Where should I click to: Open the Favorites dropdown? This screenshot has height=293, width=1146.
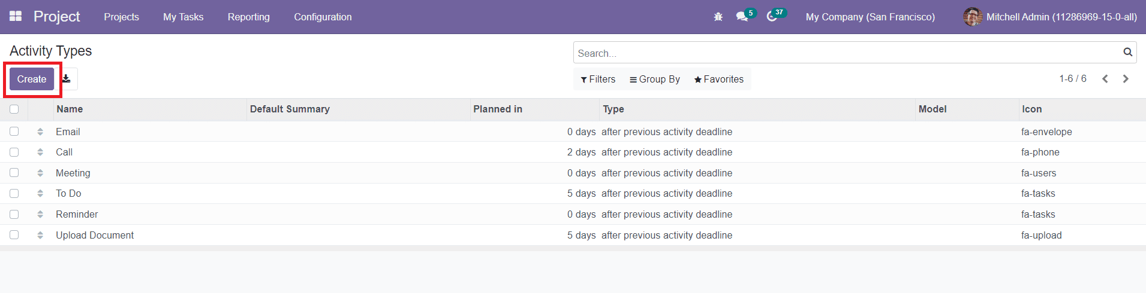[718, 79]
